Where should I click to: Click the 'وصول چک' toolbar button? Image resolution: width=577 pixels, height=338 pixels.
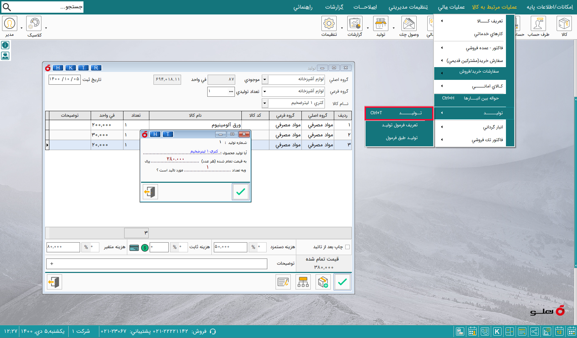coord(409,27)
